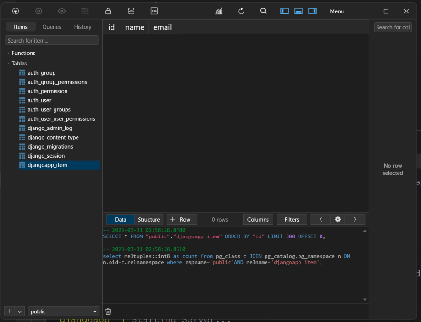The width and height of the screenshot is (421, 322).
Task: Select the auth_group table
Action: pos(42,73)
